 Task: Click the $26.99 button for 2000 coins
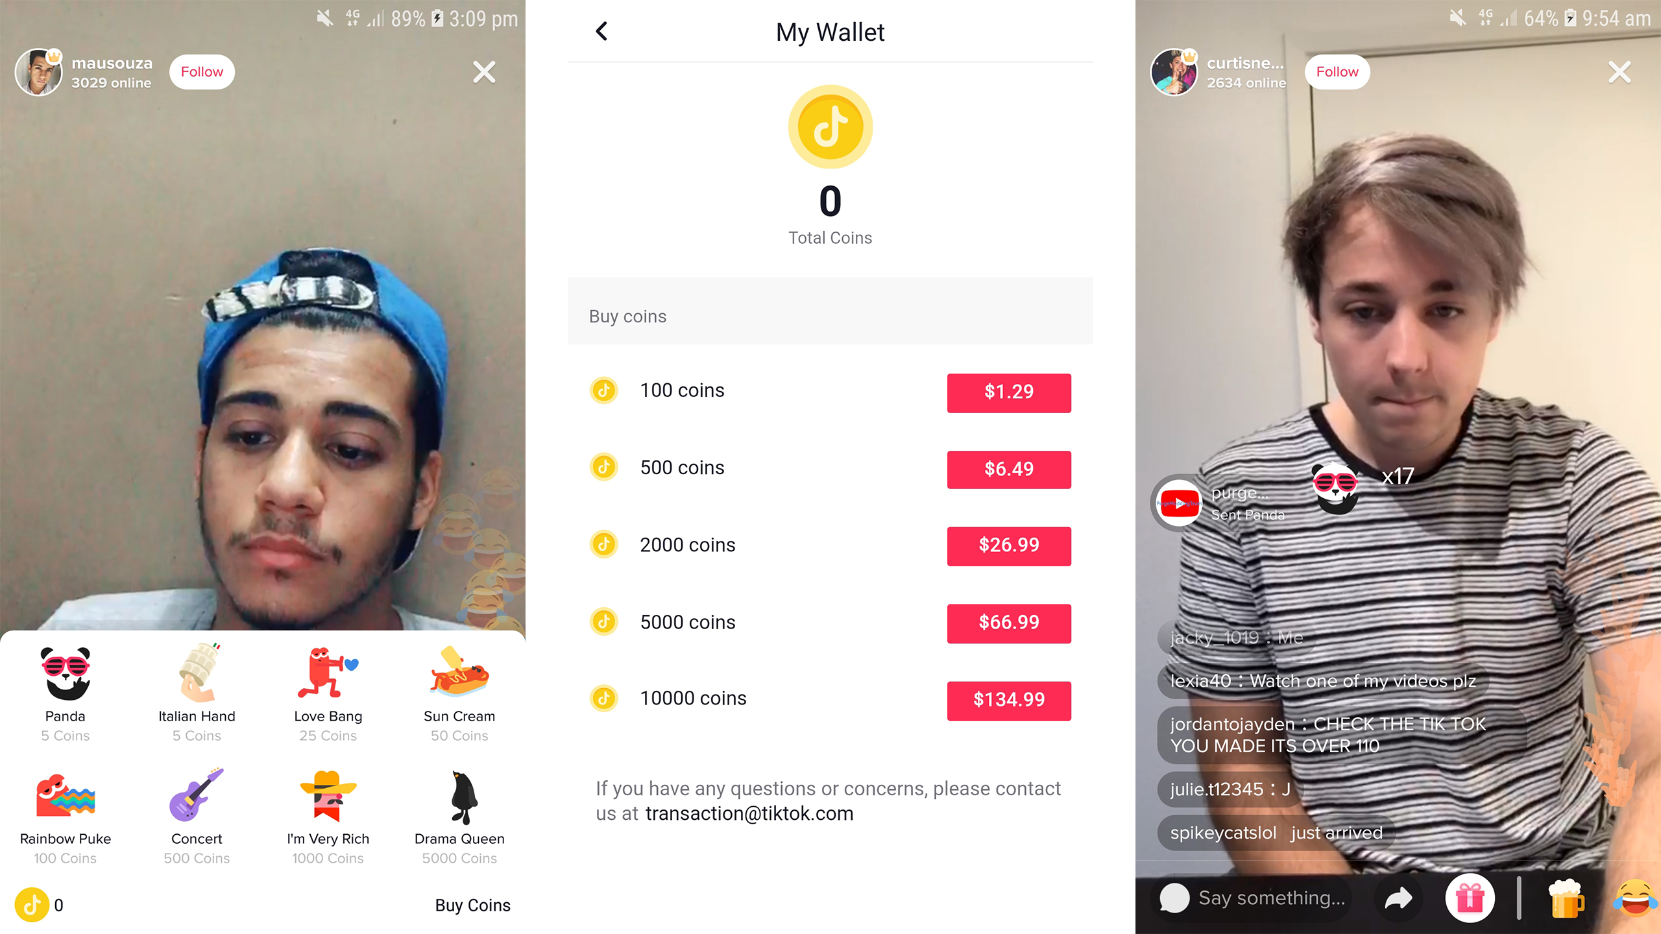click(x=1008, y=545)
